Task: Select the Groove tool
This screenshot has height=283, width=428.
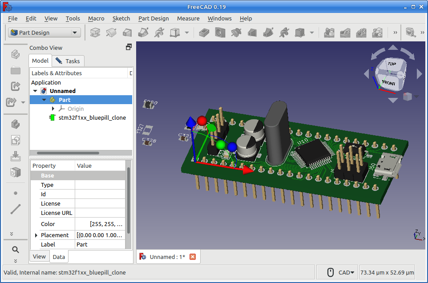Action: point(236,33)
